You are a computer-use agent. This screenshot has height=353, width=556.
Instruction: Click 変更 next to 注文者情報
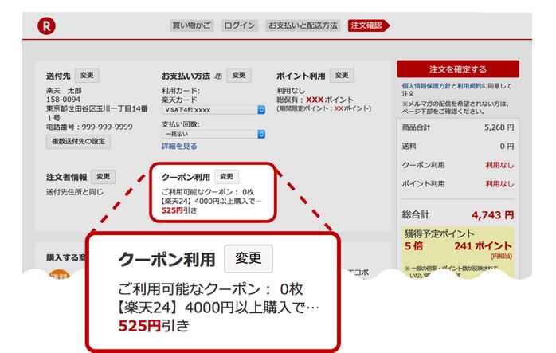tap(104, 177)
